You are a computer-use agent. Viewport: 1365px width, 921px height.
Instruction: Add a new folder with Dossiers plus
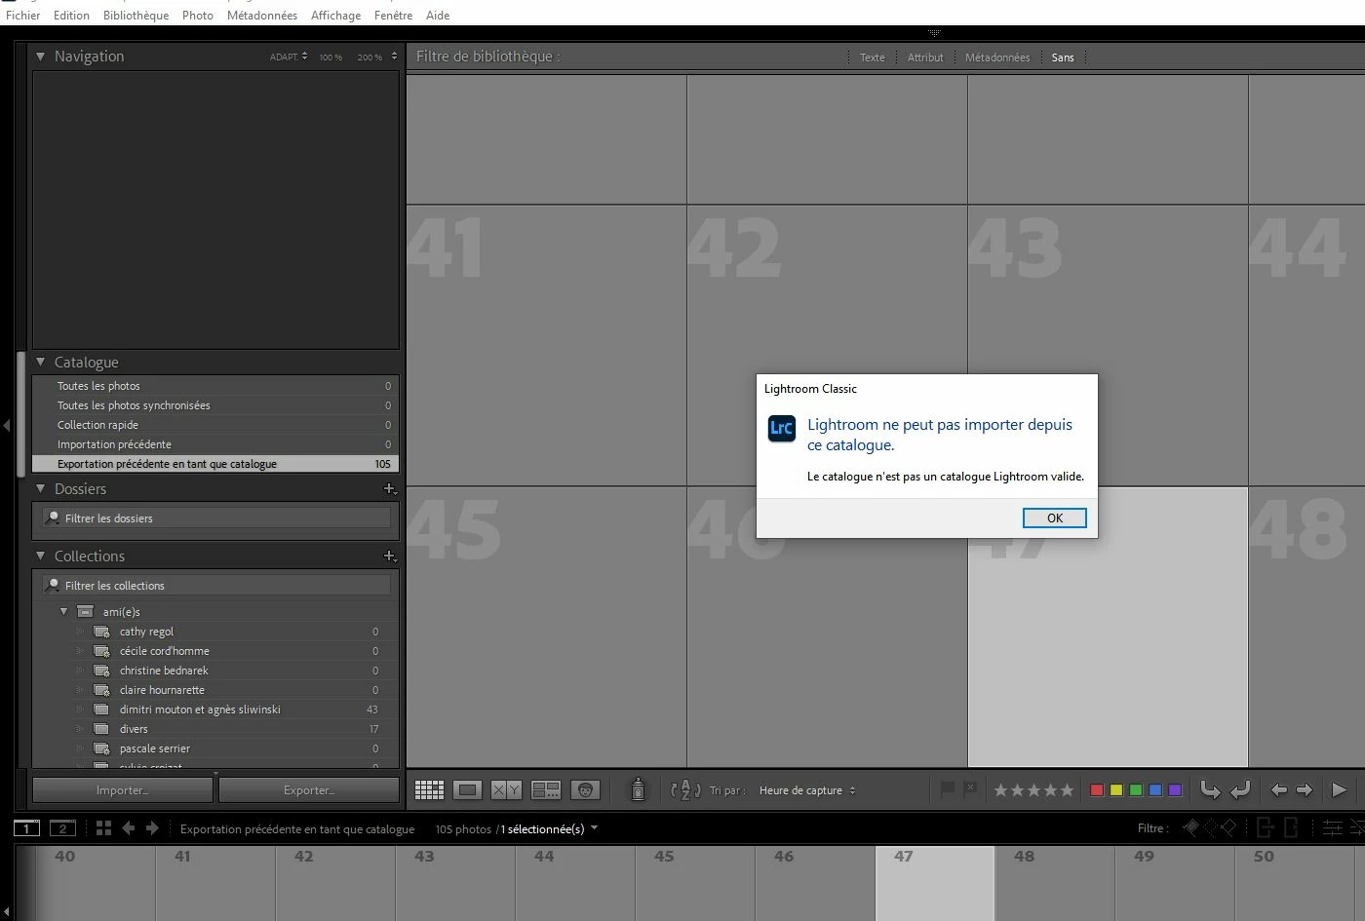(389, 488)
